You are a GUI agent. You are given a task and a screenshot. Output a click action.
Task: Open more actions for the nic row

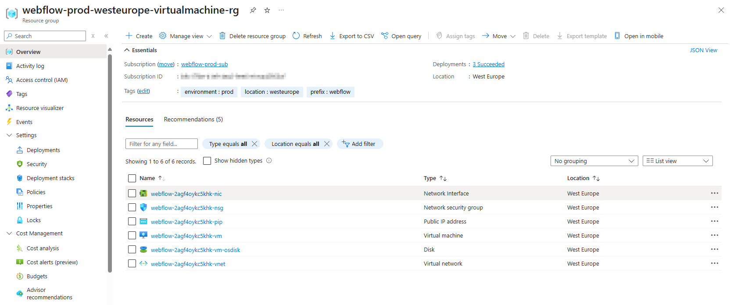[715, 193]
